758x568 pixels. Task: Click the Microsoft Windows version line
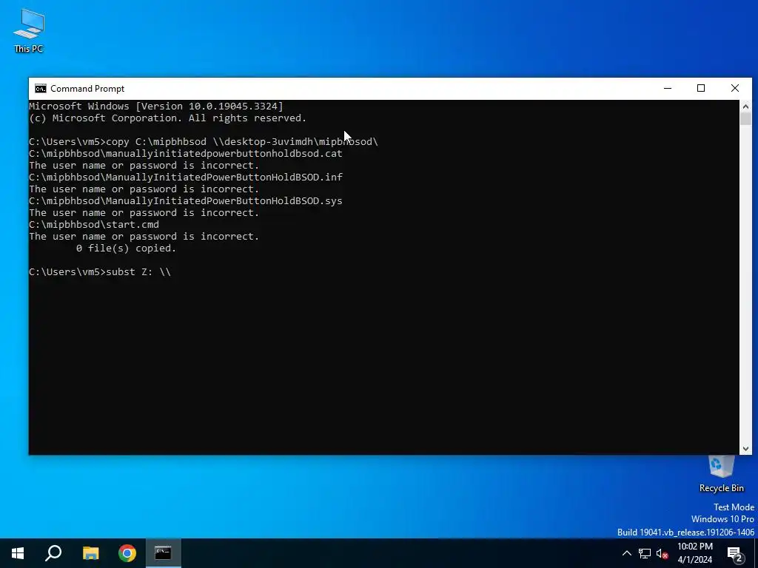pos(156,106)
